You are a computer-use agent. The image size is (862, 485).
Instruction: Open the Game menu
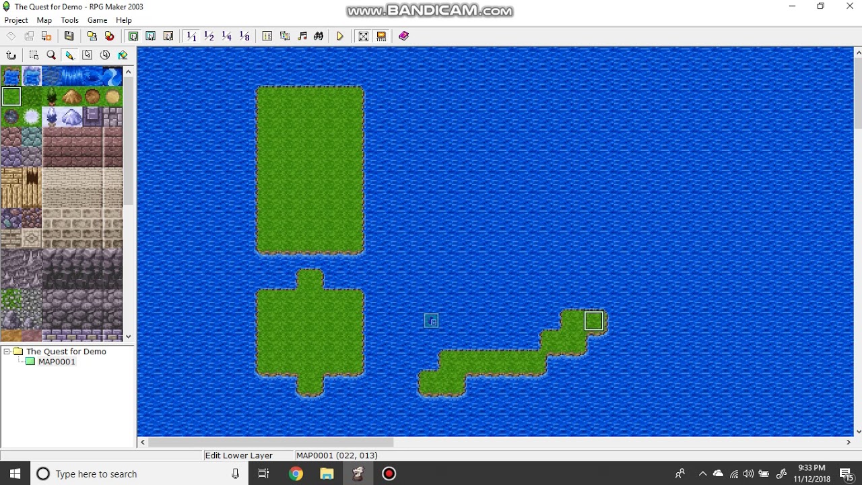click(x=98, y=20)
